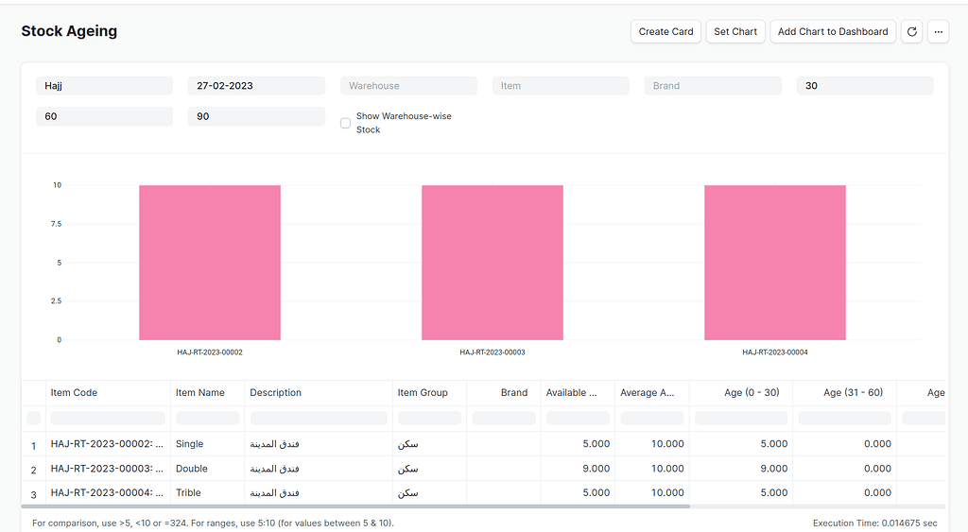Click the refresh report icon

pos(912,31)
